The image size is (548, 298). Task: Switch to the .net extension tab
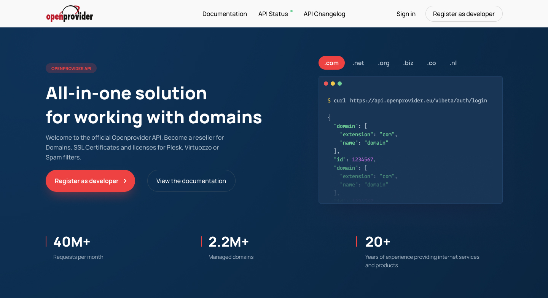point(358,63)
